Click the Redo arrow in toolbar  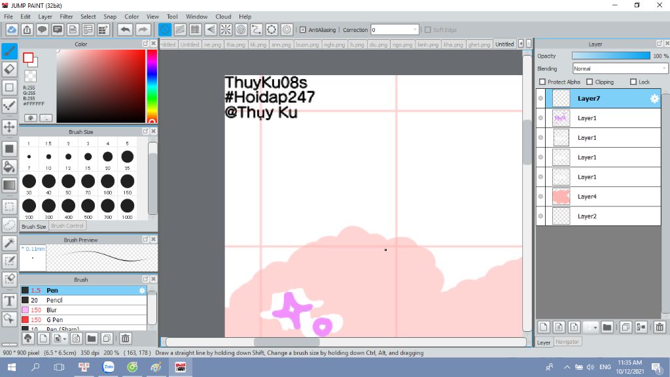pos(143,30)
